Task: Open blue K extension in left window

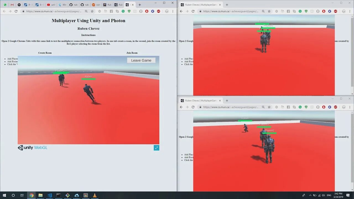Action: tap(152, 11)
